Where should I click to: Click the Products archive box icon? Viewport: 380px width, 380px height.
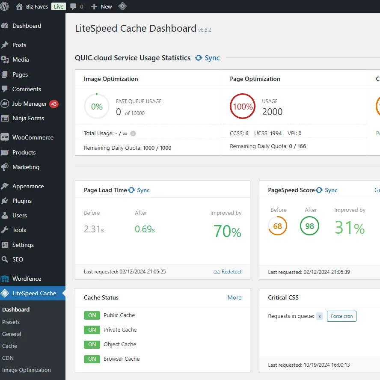[5, 152]
